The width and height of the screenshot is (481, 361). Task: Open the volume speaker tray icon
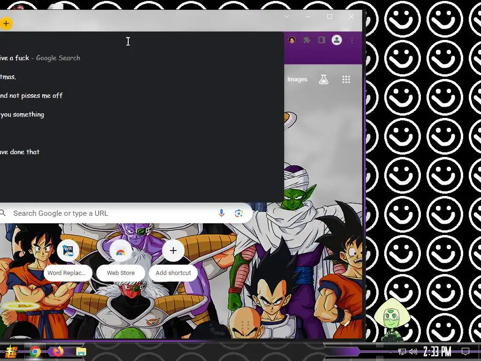pyautogui.click(x=413, y=352)
